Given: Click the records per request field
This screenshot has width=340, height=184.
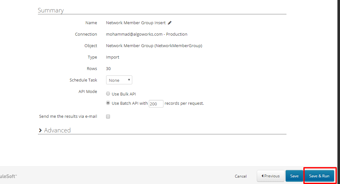Looking at the screenshot, I should click(156, 103).
